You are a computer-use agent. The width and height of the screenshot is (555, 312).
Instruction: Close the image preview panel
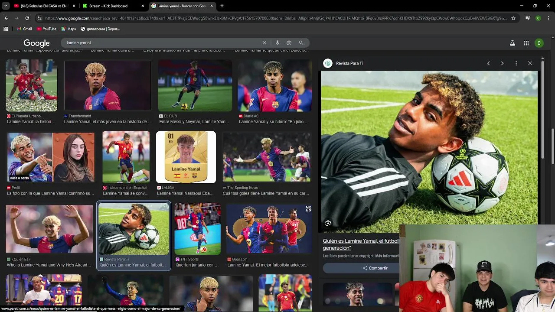(530, 63)
